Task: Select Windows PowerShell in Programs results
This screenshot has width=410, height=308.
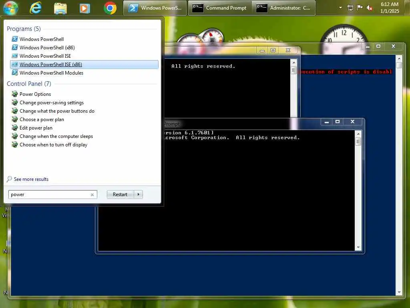Action: 84,39
